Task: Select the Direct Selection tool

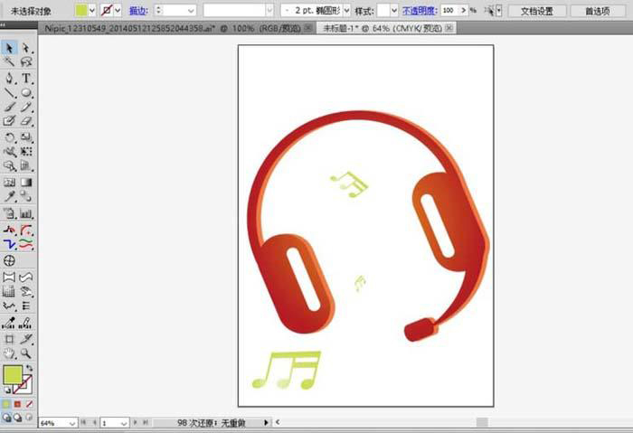Action: (26, 47)
